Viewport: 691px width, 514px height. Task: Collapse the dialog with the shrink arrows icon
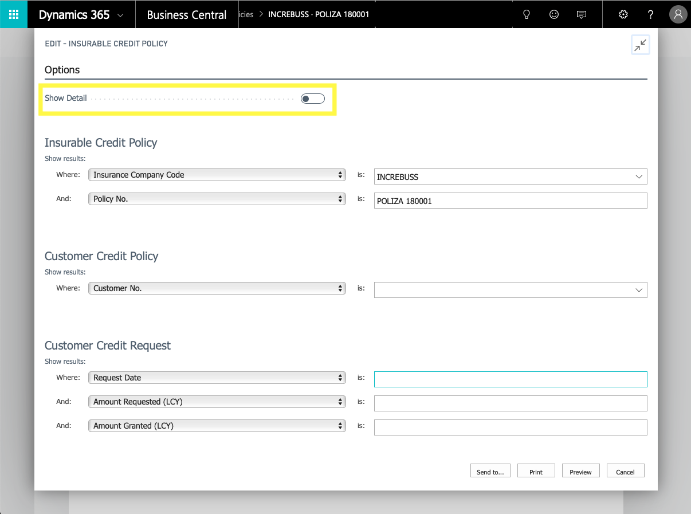(x=640, y=45)
